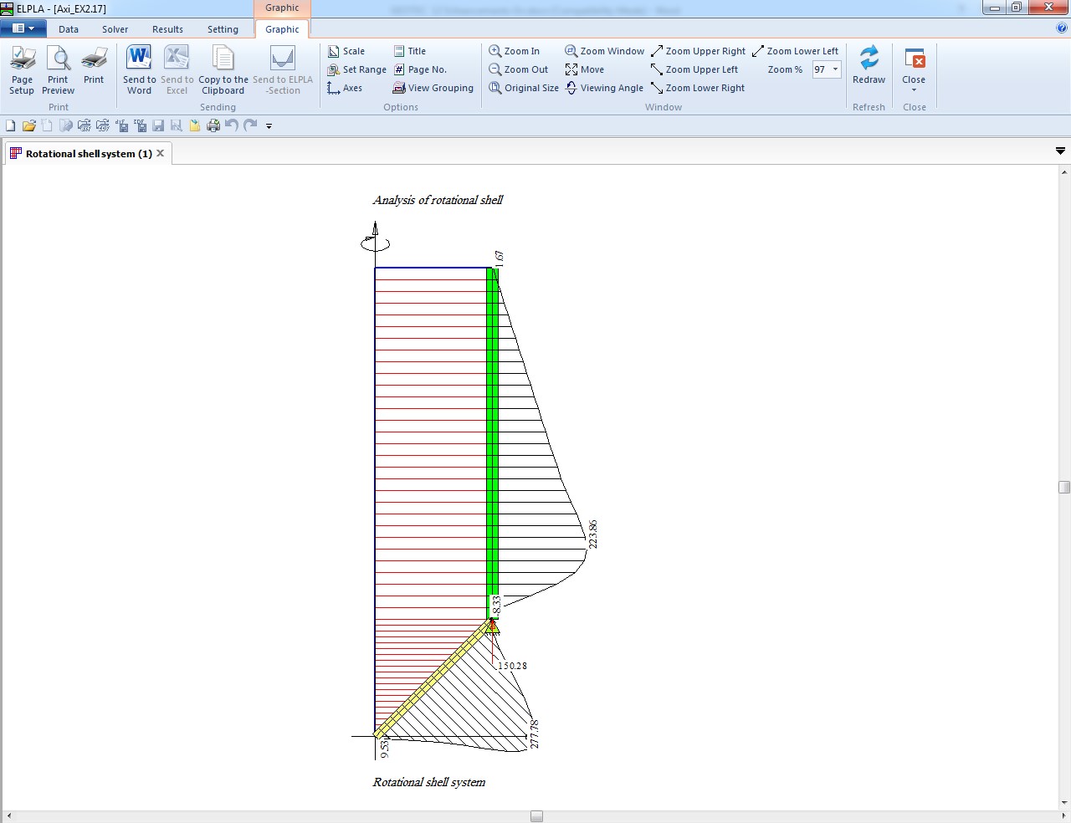The width and height of the screenshot is (1071, 823).
Task: Click the Zoom % value field
Action: point(820,69)
